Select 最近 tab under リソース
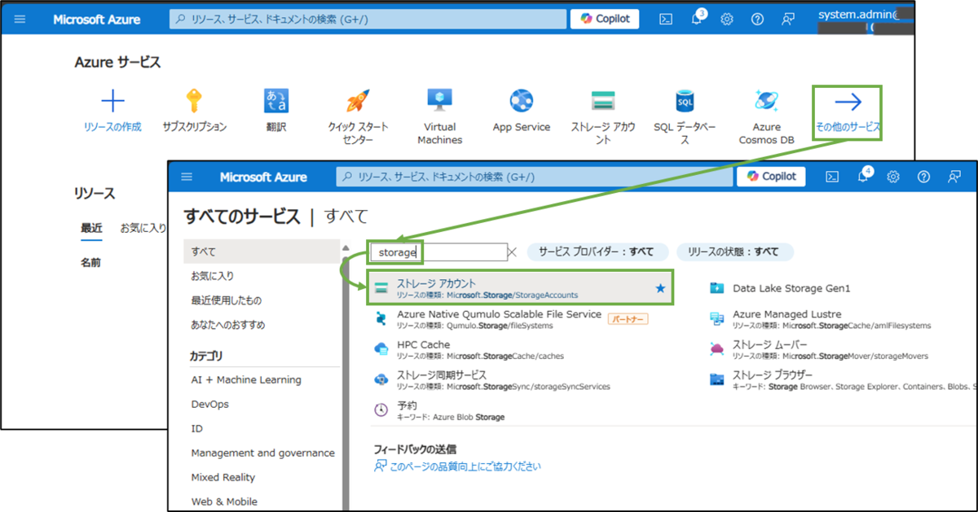Screen dimensions: 978x512 [x=91, y=228]
